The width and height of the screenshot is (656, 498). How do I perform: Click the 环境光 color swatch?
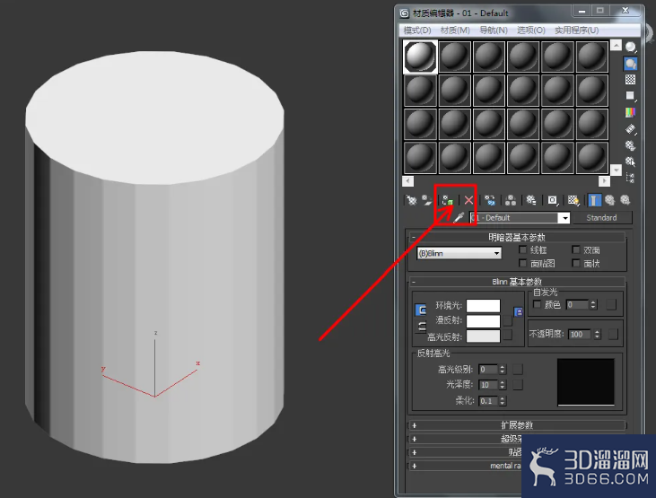click(483, 305)
